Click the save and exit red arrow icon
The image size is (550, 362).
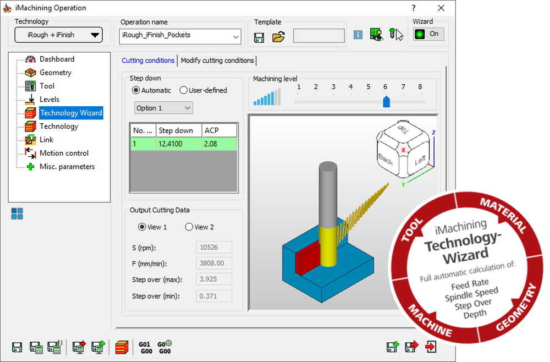pos(412,347)
